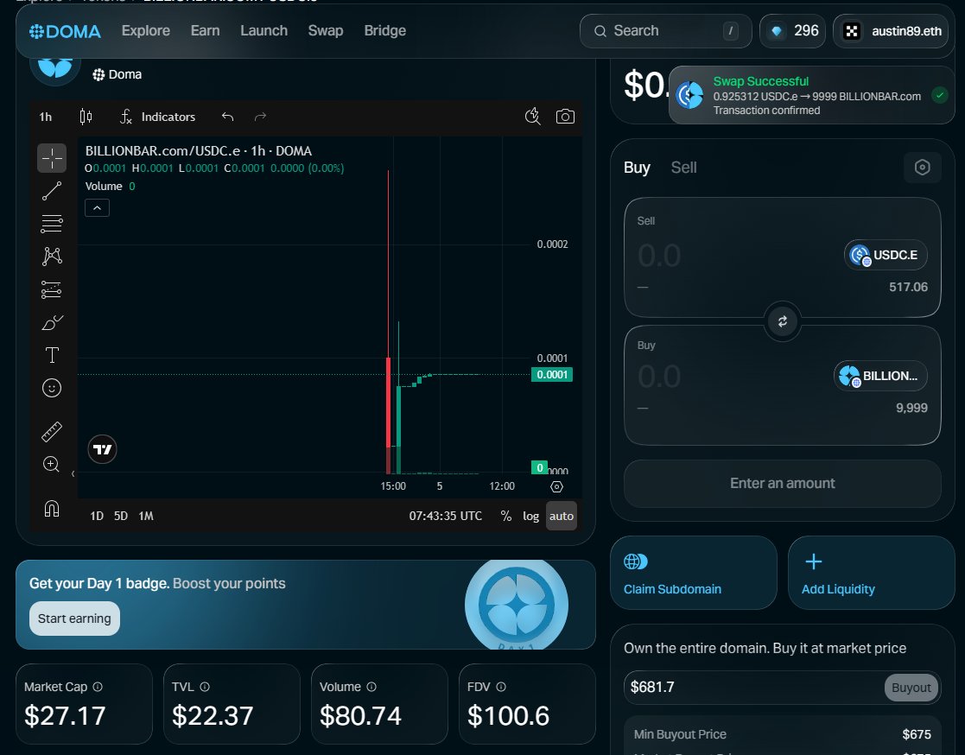Click the DOMA logo

point(65,31)
